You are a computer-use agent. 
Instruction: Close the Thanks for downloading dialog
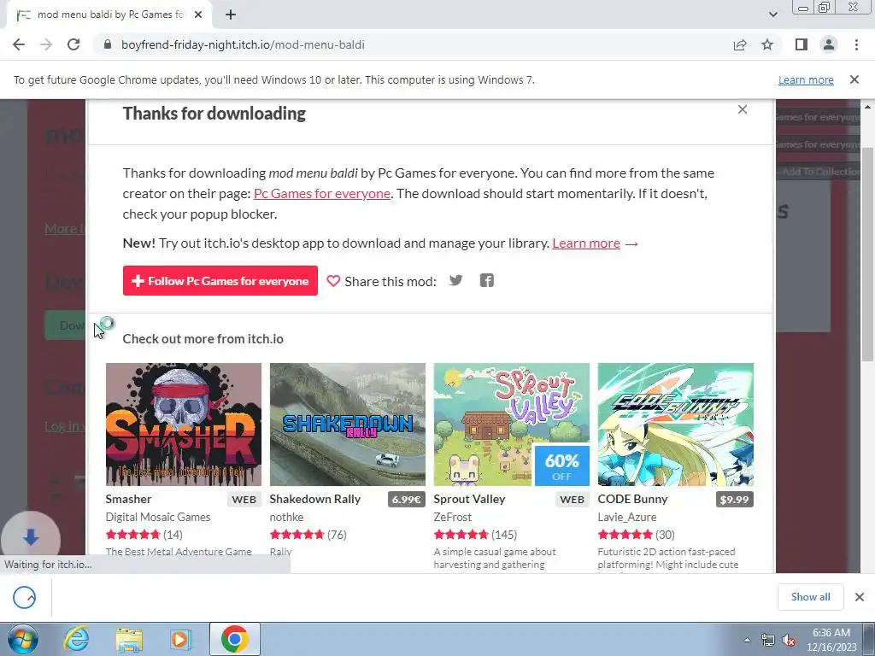click(743, 109)
